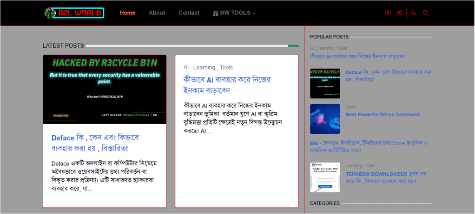Screen dimensions: 475x214
Task: Click the Deface thumbnail in Popular Posts
Action: (325, 83)
